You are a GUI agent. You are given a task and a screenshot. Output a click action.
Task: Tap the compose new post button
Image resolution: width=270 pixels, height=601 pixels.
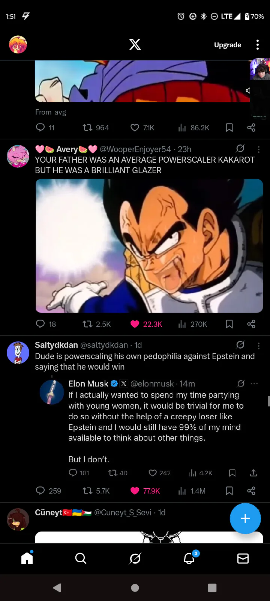pos(245,518)
